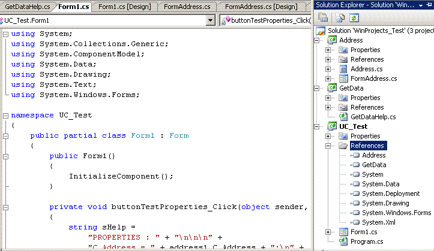Click the 'using System.Drawing;' line
The width and height of the screenshot is (434, 251).
pos(61,74)
